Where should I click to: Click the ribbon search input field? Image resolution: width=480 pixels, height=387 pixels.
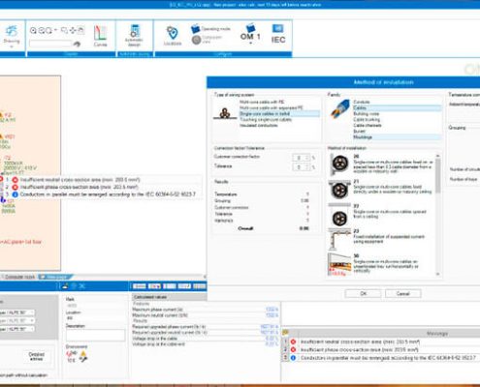pos(50,44)
